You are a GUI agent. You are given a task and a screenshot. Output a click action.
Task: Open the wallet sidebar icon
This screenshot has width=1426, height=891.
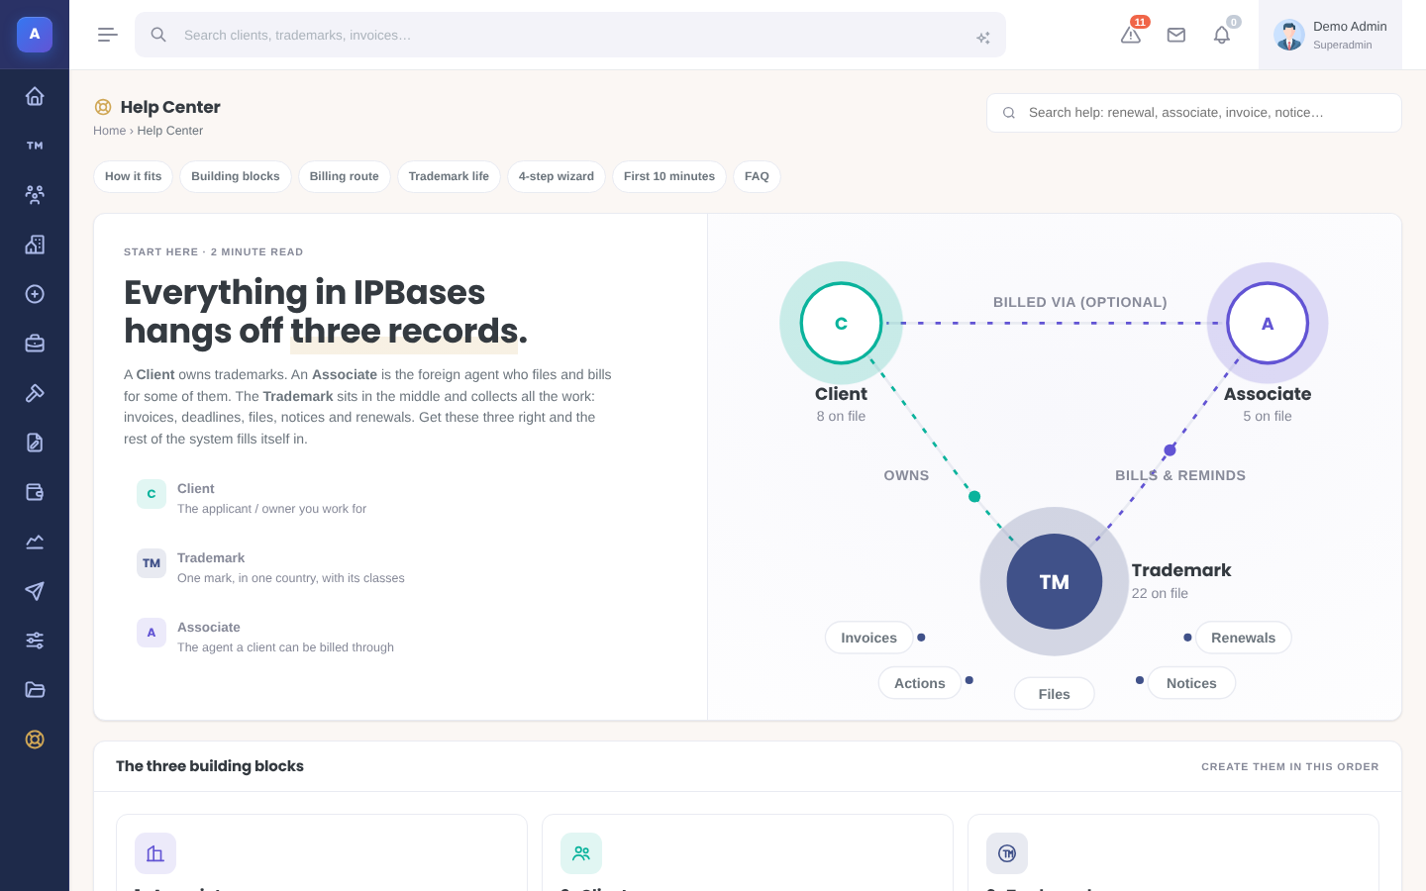tap(35, 492)
